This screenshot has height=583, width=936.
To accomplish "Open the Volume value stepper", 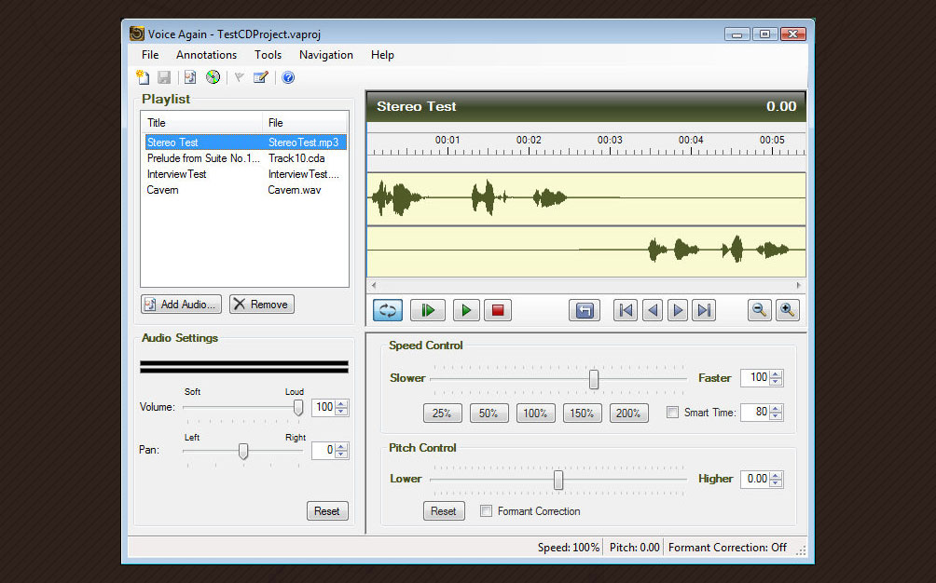I will [333, 407].
